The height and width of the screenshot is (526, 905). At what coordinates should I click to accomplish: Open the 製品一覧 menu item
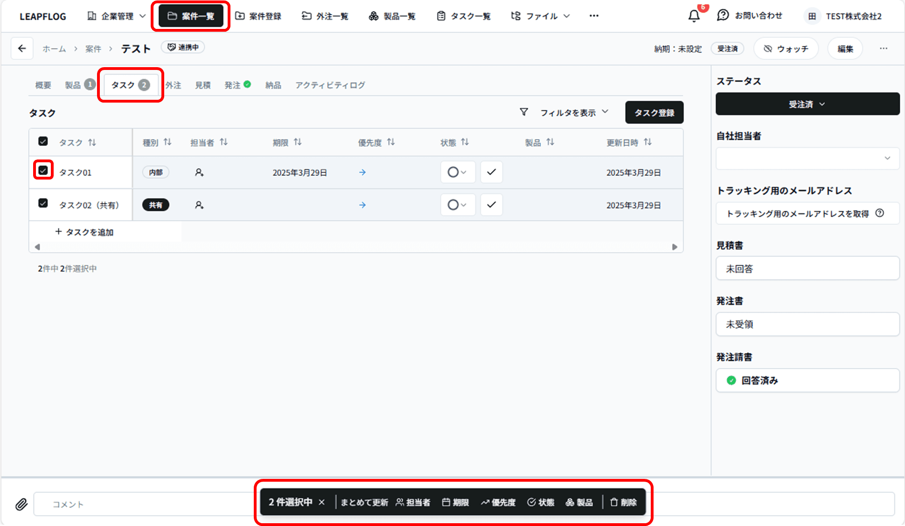click(392, 16)
